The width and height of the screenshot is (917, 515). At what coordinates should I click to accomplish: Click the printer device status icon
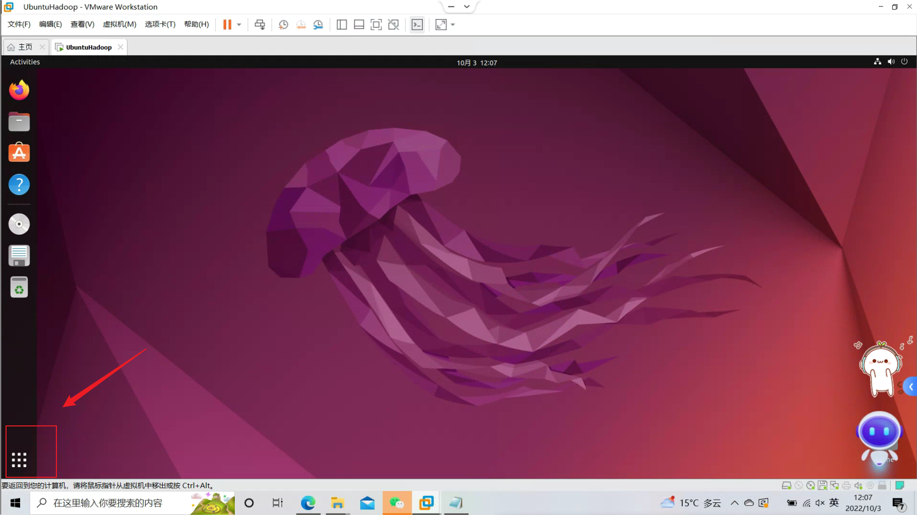pos(846,485)
